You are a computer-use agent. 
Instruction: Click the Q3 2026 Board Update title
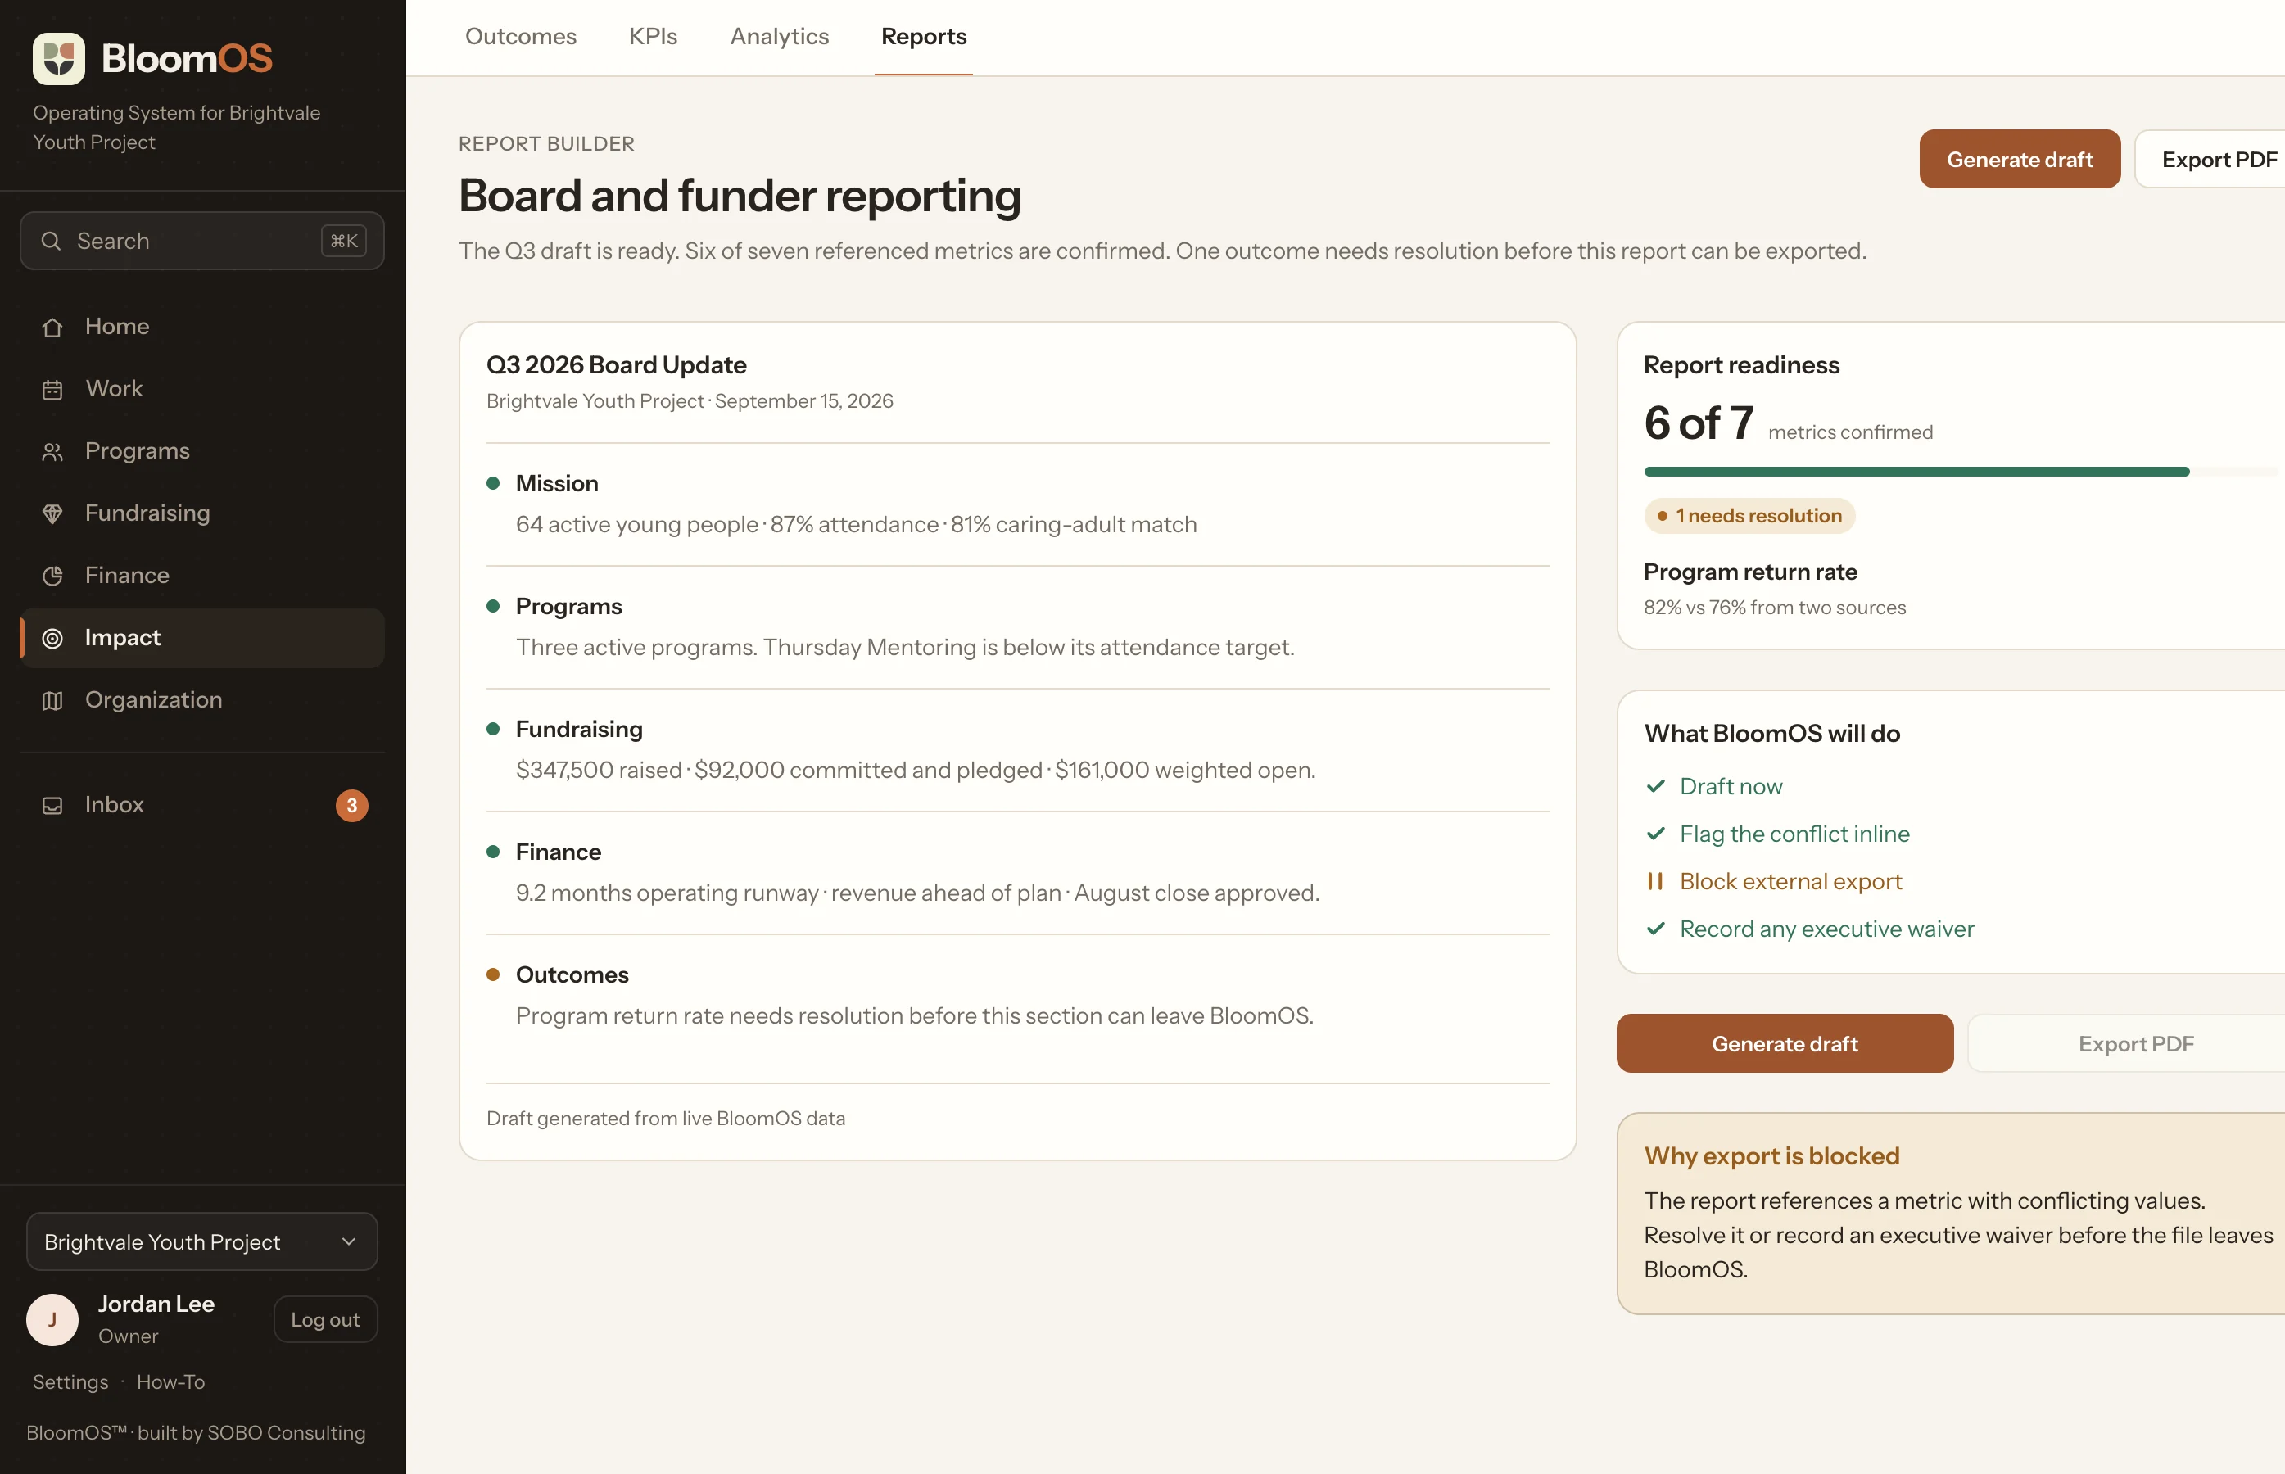(x=616, y=365)
